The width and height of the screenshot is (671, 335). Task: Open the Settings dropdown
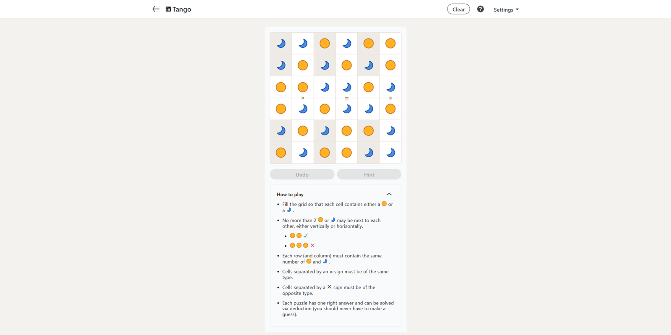[x=506, y=10]
